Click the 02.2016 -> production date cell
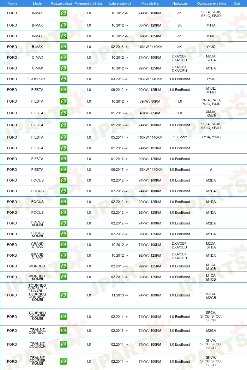The width and height of the screenshot is (247, 370). tap(119, 47)
